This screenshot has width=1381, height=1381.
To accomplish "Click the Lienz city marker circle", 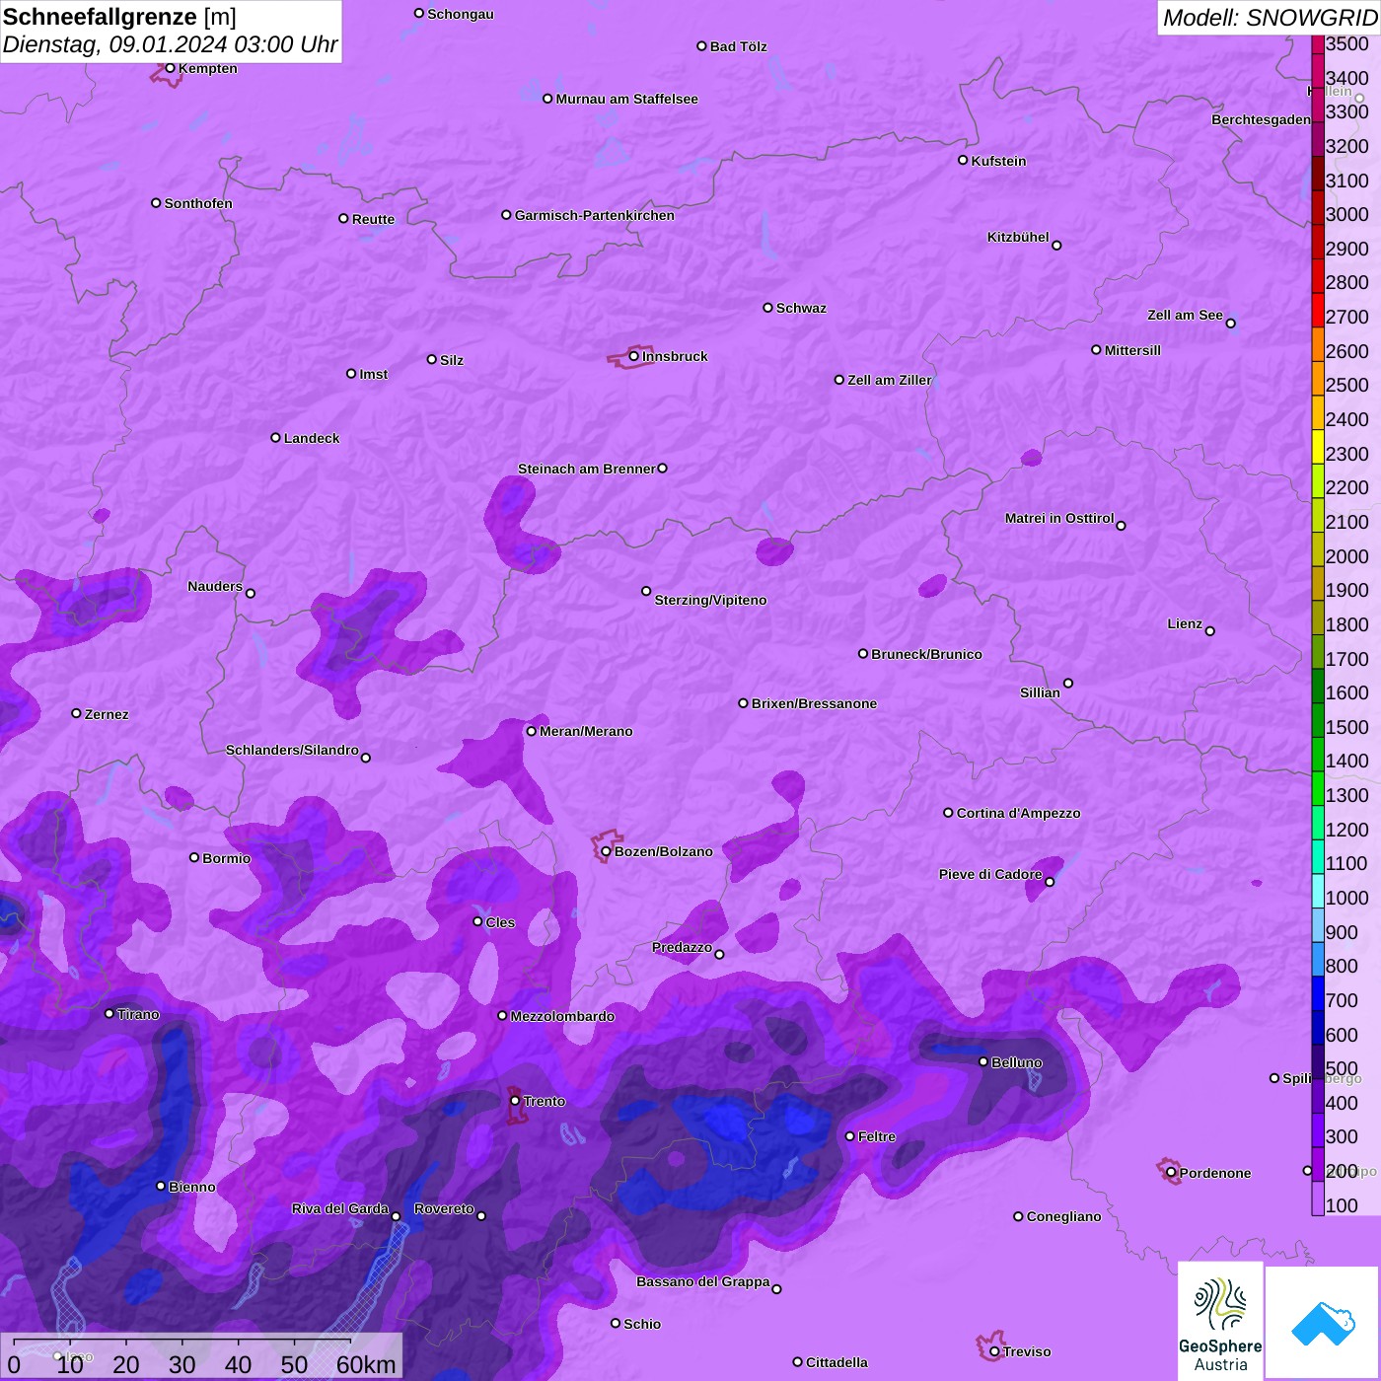I will (1210, 631).
